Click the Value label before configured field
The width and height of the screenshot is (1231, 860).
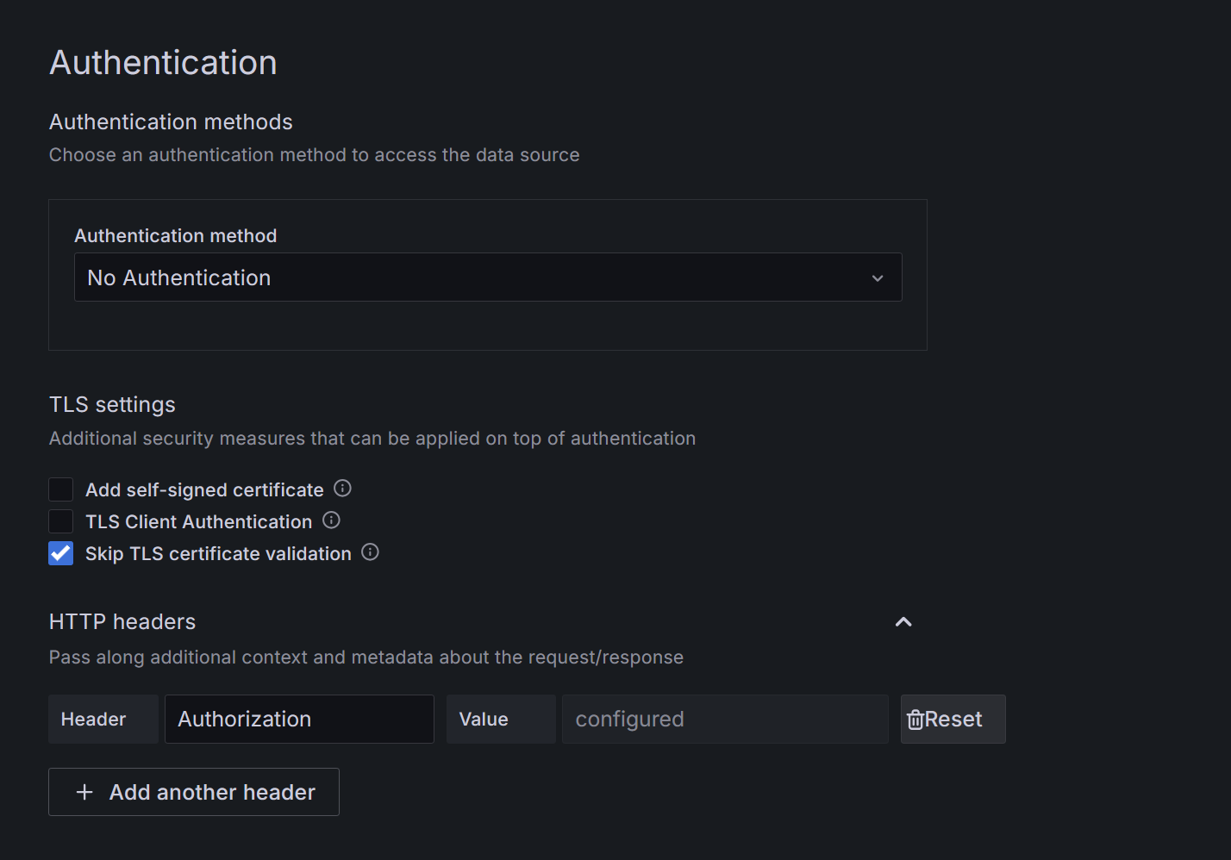tap(484, 720)
